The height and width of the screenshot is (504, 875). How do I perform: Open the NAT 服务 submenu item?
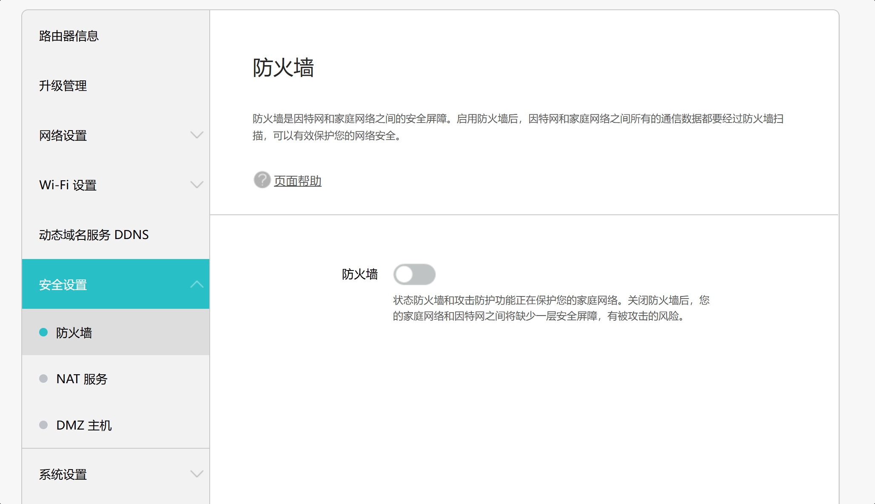pyautogui.click(x=82, y=379)
